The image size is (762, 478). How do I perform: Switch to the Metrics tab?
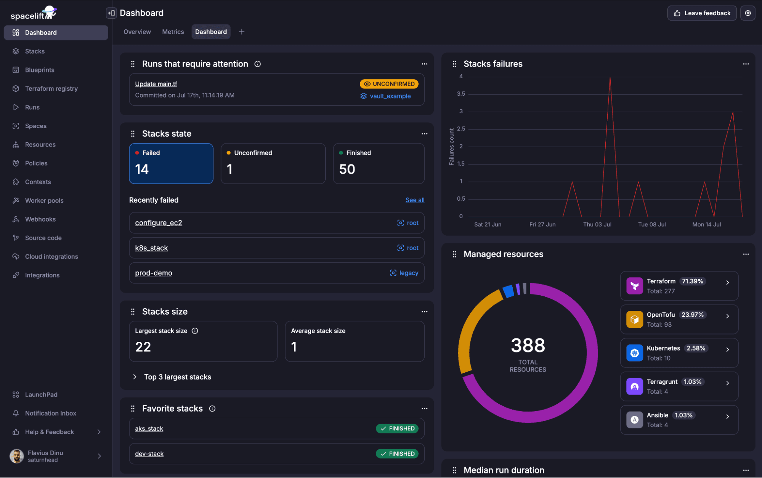(173, 32)
